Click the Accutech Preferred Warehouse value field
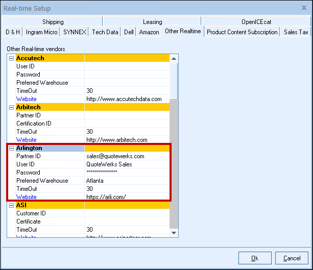313x270 pixels. (x=127, y=83)
